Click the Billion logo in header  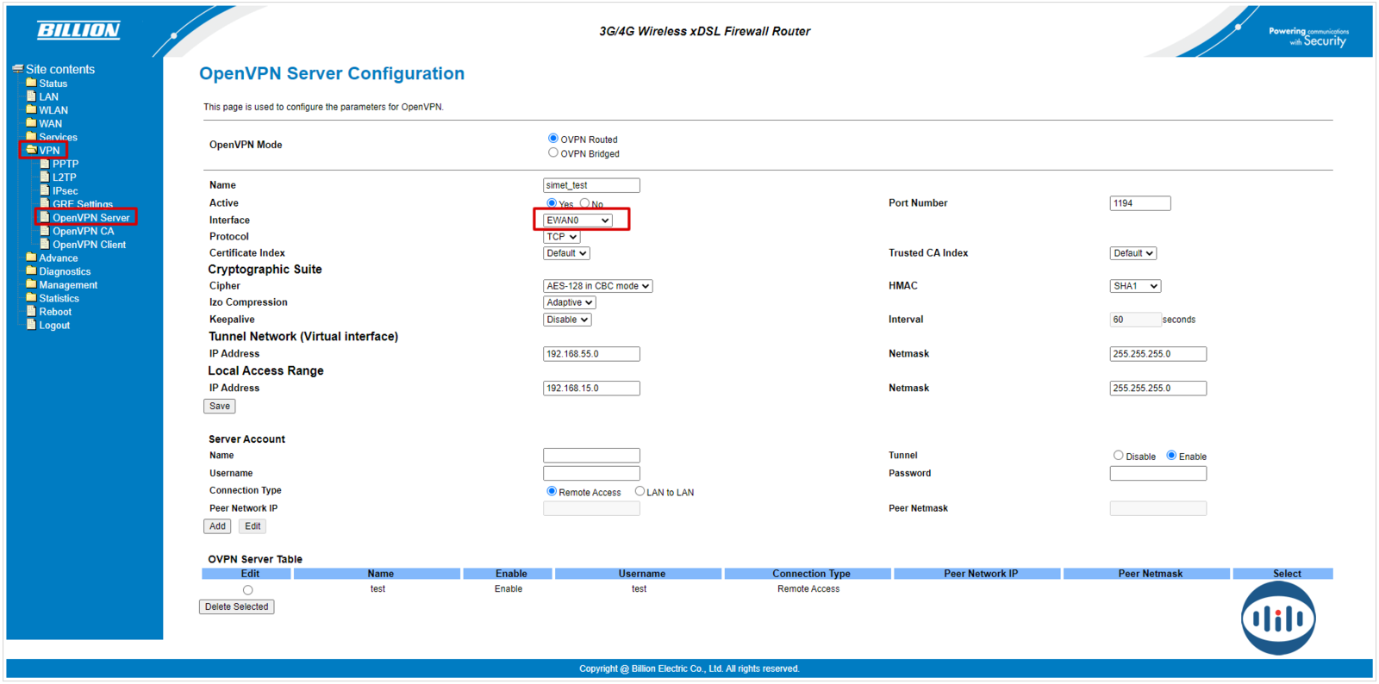click(78, 31)
